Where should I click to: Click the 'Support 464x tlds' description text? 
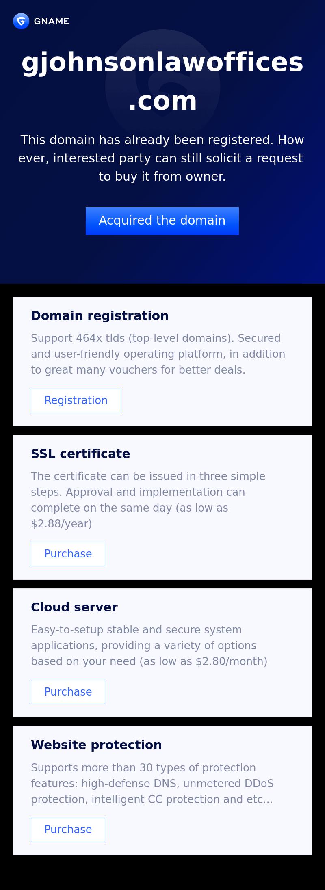[x=158, y=354]
